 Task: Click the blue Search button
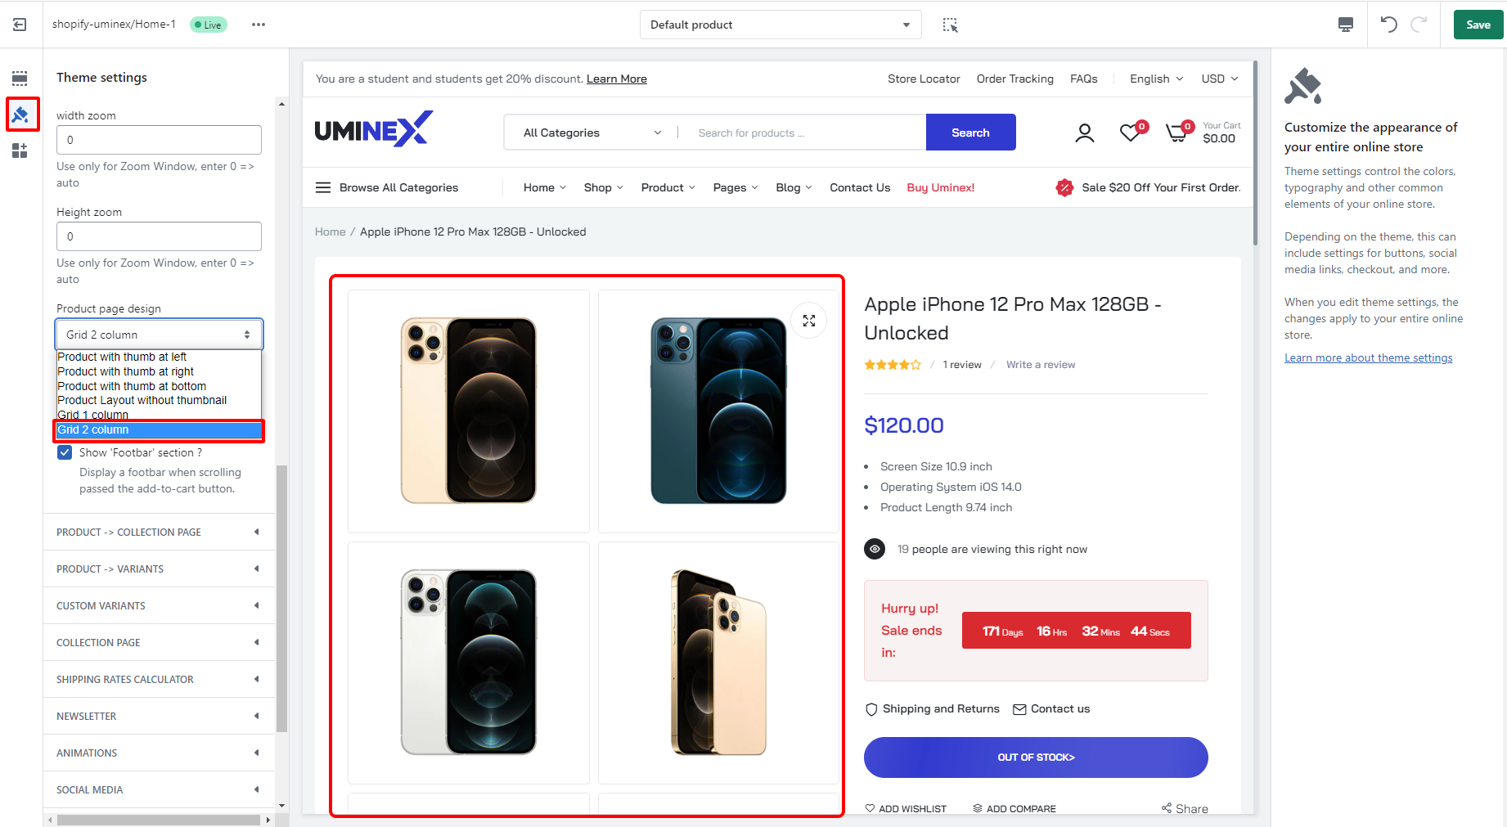pyautogui.click(x=970, y=133)
